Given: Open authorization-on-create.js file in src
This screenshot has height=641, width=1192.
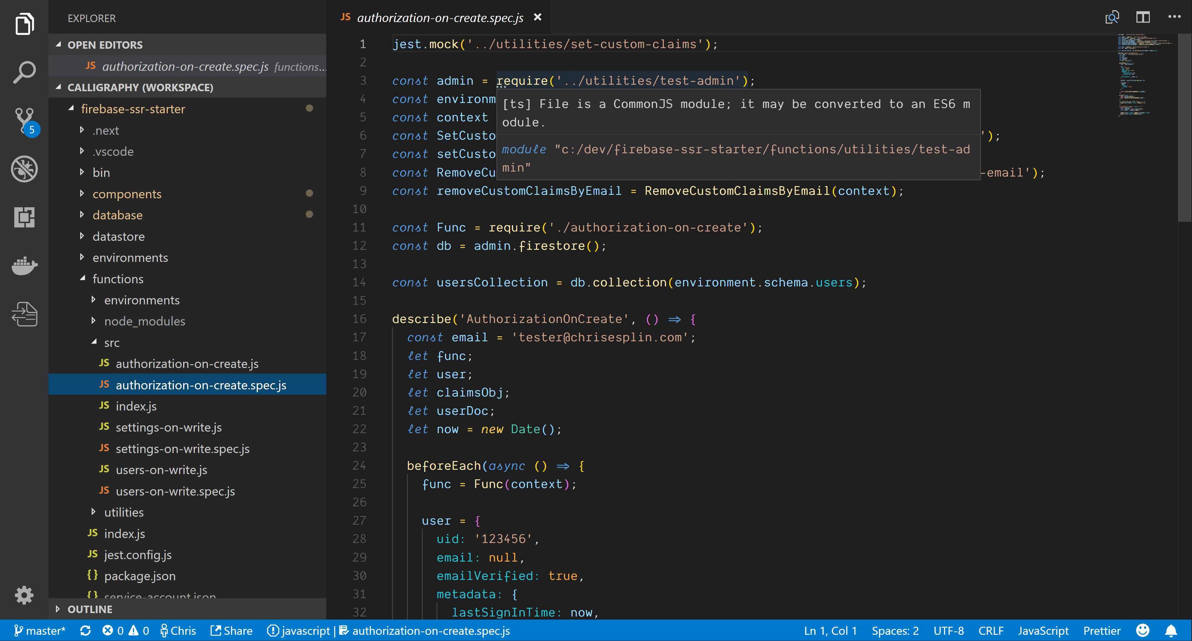Looking at the screenshot, I should point(187,364).
